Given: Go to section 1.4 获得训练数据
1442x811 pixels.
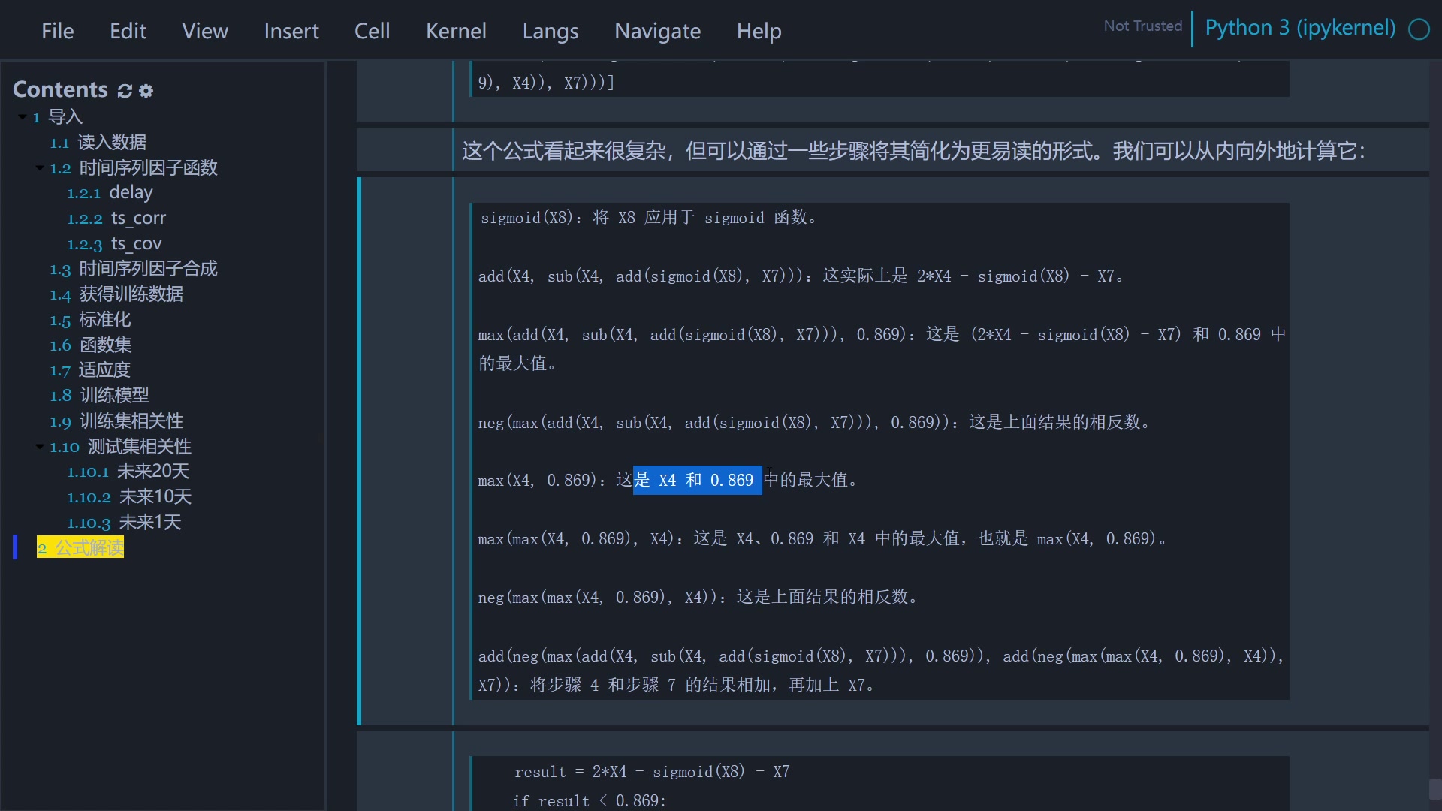Looking at the screenshot, I should point(116,294).
